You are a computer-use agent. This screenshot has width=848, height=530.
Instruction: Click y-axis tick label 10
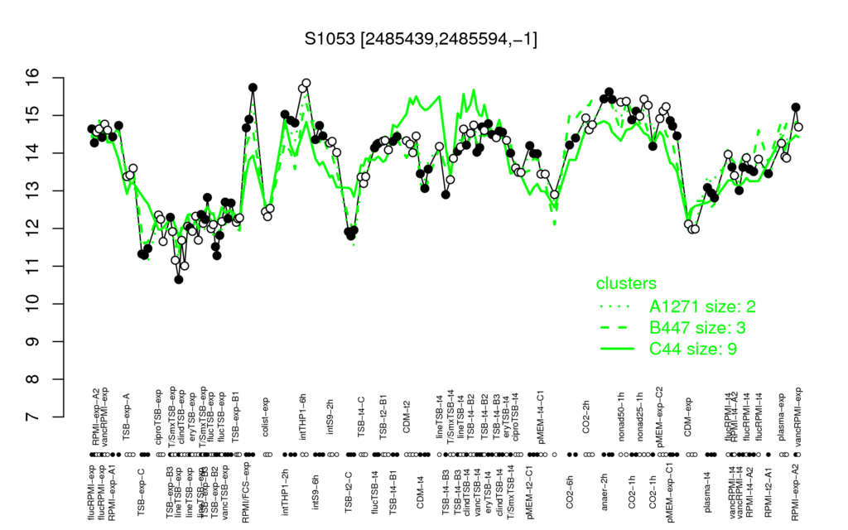pos(33,304)
